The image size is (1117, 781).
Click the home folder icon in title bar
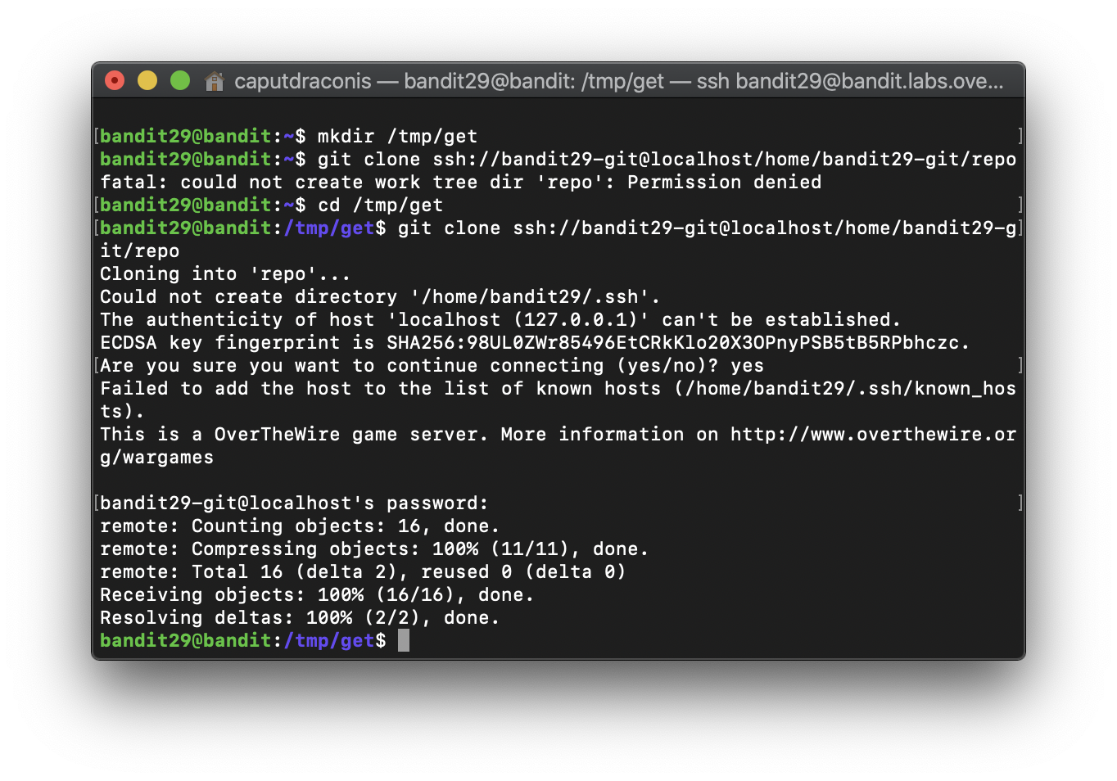tap(215, 81)
